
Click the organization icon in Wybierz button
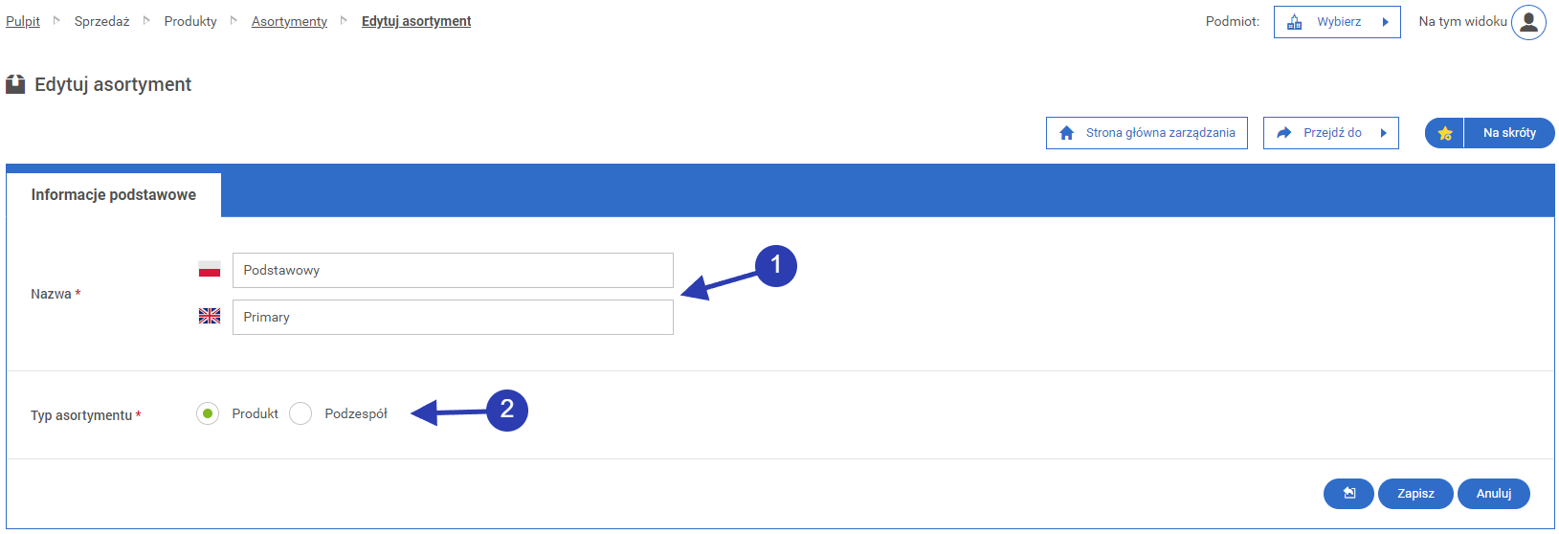point(1294,22)
